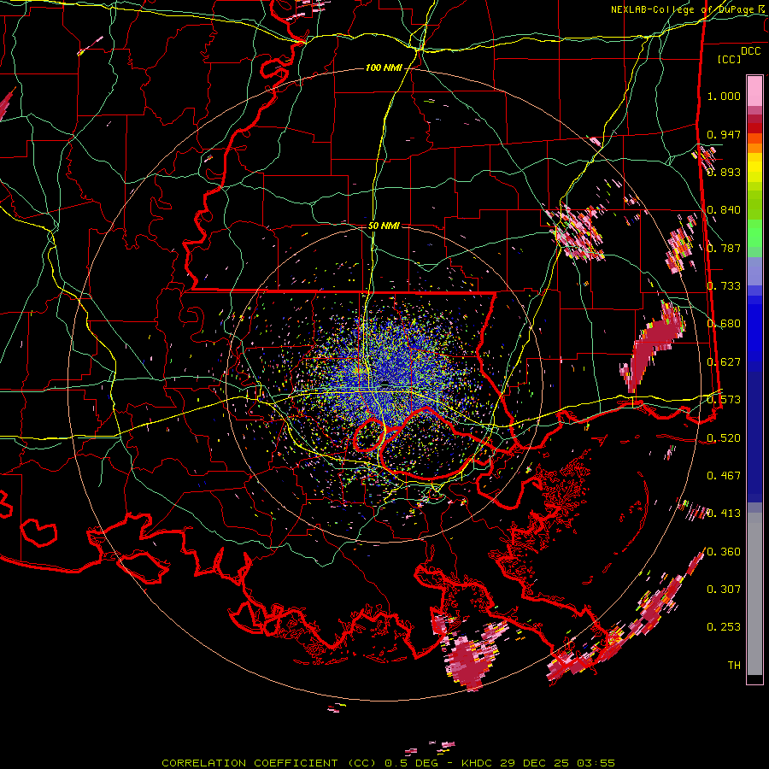Click the Correlation Coefficient KHDC caption

(388, 763)
